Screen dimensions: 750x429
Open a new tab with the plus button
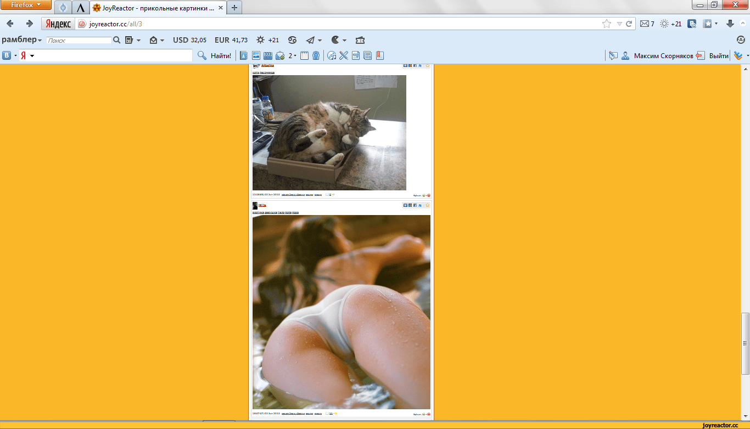[234, 8]
